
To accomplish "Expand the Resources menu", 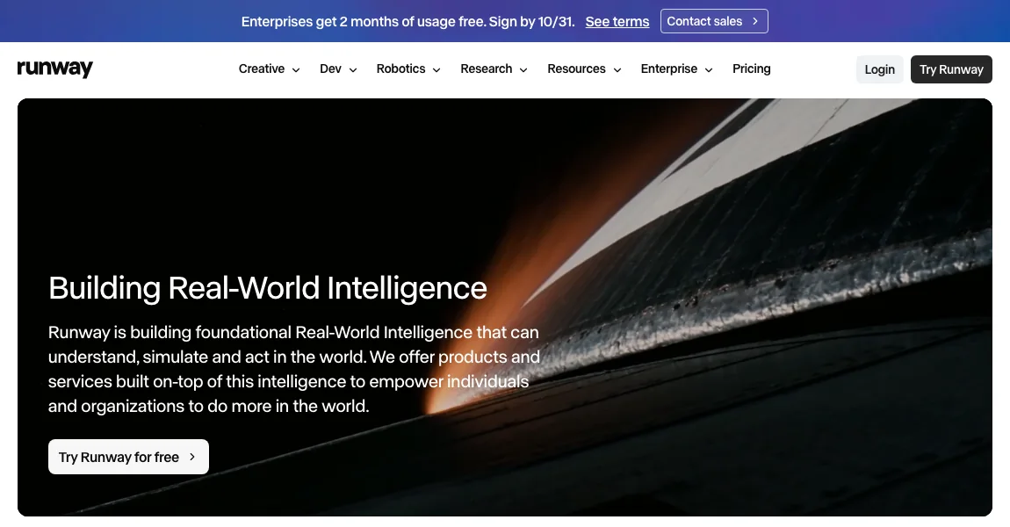I will pyautogui.click(x=584, y=69).
